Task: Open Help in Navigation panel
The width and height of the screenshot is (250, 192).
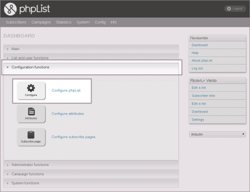Action: 195,53
